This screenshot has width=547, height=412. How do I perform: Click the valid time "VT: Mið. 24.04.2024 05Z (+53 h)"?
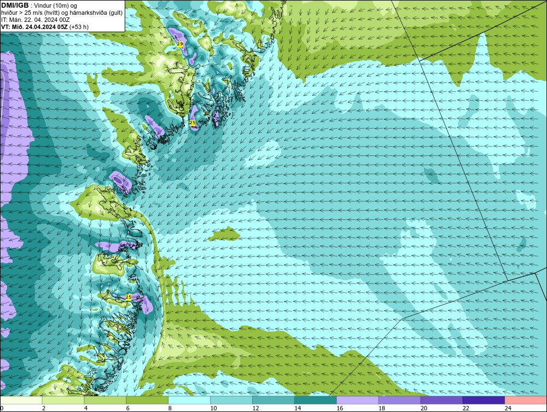pos(45,27)
